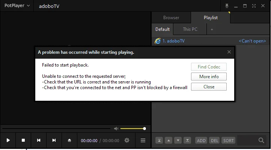Skip to the next track
The width and height of the screenshot is (271, 150).
54,140
